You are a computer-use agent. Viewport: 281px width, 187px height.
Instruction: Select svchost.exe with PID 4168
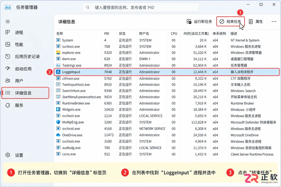167,129
